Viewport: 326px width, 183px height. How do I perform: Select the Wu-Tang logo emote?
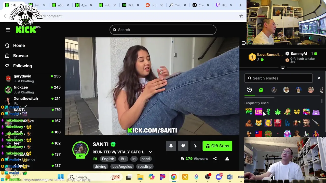[297, 112]
